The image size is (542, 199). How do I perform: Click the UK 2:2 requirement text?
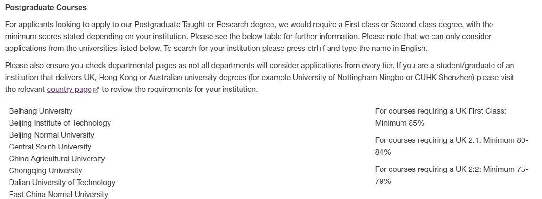(451, 169)
